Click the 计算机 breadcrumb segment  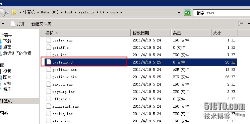pos(29,12)
